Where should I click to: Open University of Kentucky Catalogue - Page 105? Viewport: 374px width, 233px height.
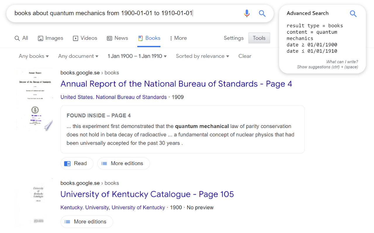point(147,195)
